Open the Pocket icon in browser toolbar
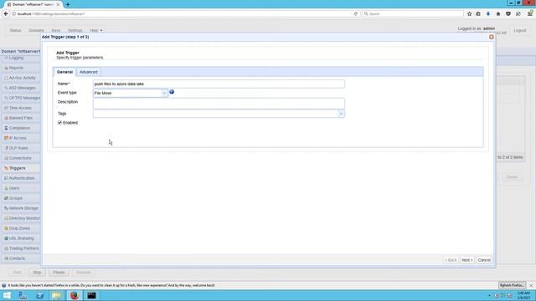Viewport: 536px width, 301px height. coord(508,14)
